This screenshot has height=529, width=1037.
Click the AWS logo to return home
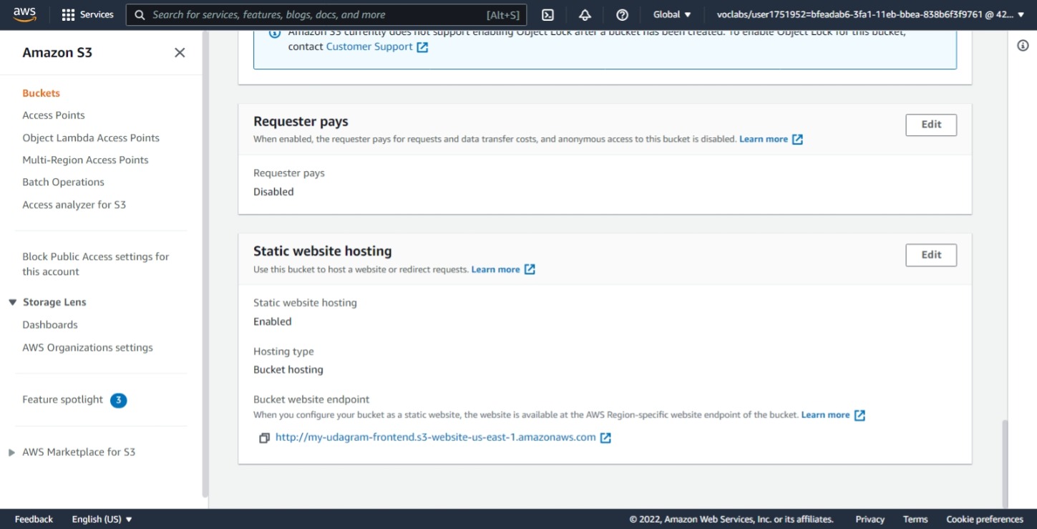pos(24,14)
